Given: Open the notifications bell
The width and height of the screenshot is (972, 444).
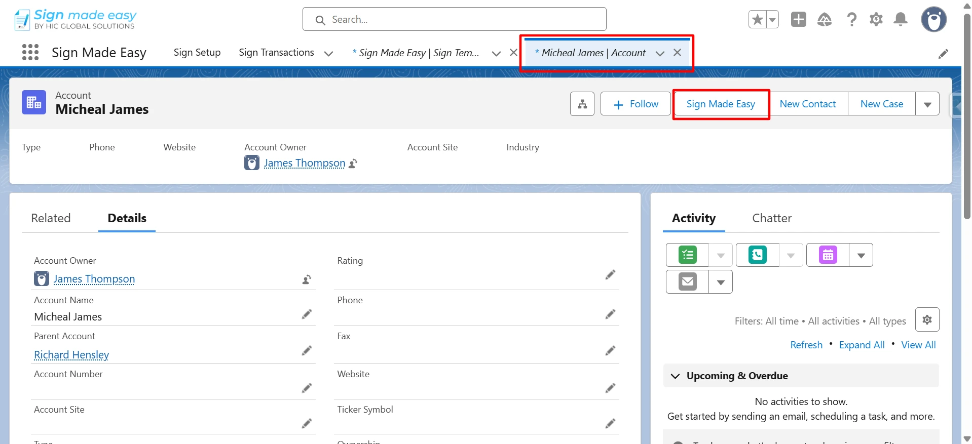Looking at the screenshot, I should click(901, 20).
